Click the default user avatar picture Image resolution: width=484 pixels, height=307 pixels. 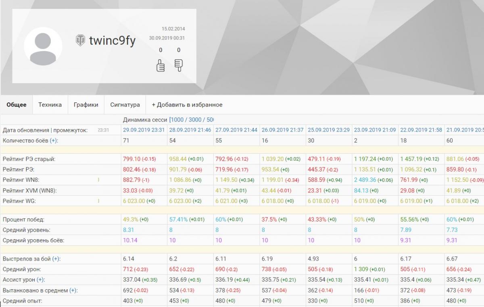(x=43, y=46)
